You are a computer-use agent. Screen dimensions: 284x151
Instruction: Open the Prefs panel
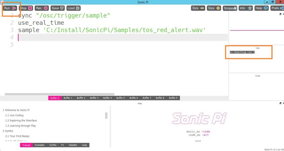[277, 8]
